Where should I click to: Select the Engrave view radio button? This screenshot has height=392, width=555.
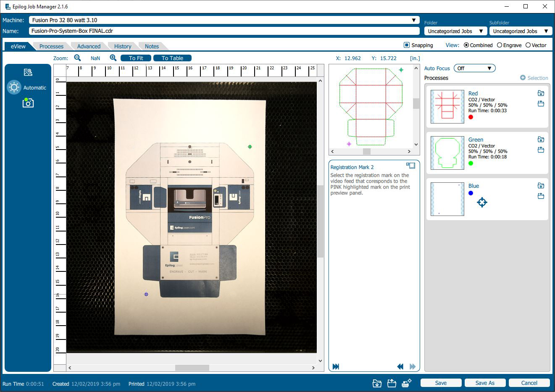click(500, 45)
